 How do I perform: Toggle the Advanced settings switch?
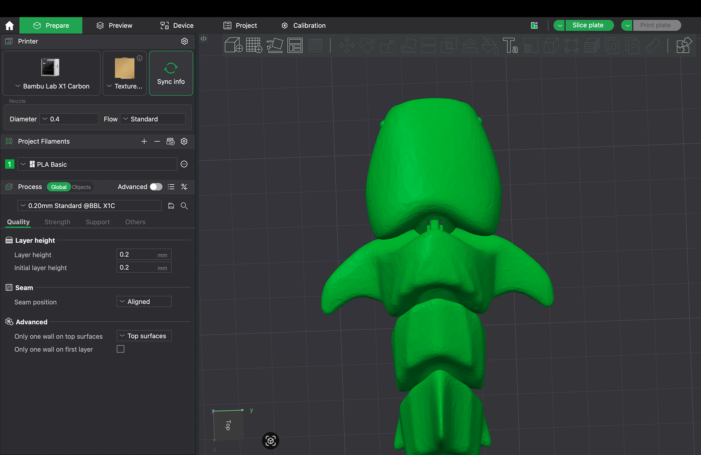click(x=156, y=187)
